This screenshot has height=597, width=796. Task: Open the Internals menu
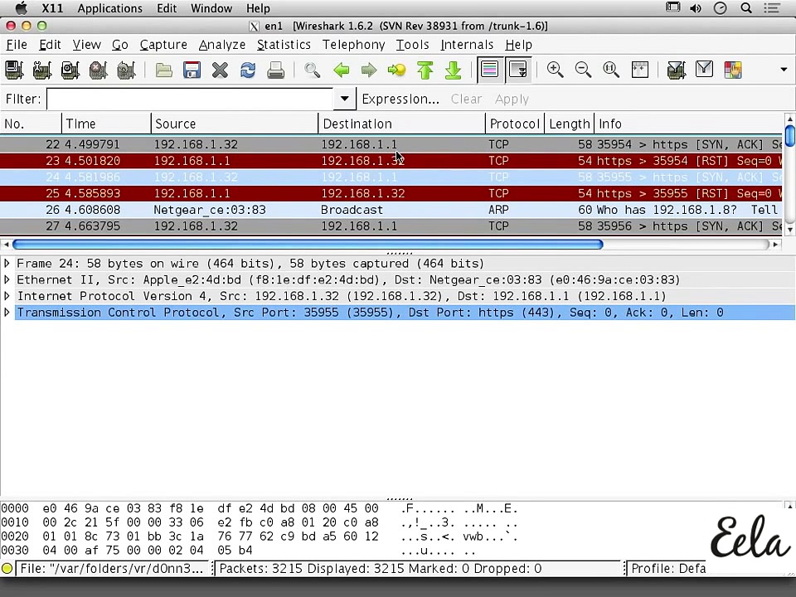[x=467, y=45]
